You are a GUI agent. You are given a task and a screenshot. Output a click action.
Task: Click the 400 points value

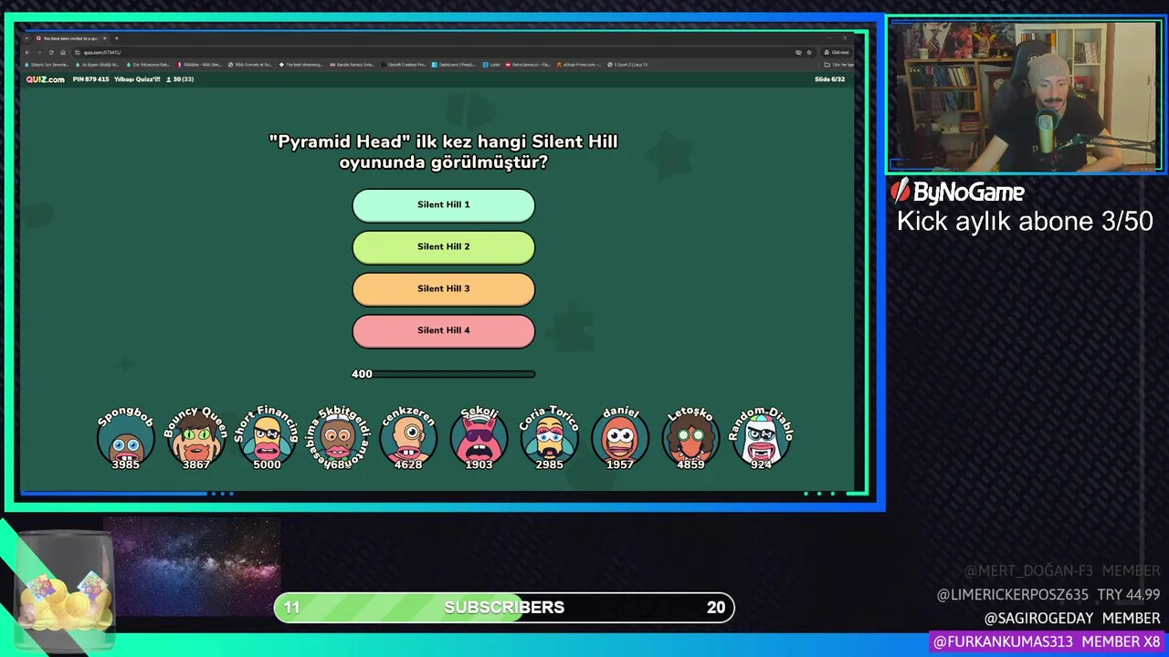(362, 374)
